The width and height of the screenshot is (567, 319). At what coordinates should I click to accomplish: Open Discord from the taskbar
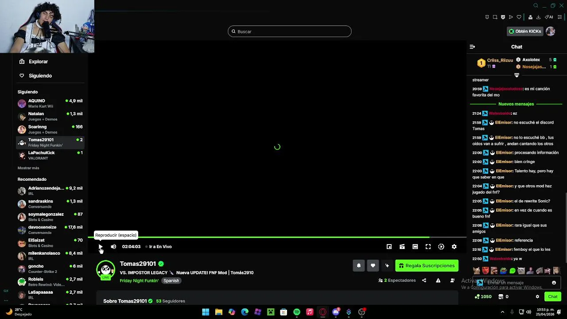(x=336, y=312)
